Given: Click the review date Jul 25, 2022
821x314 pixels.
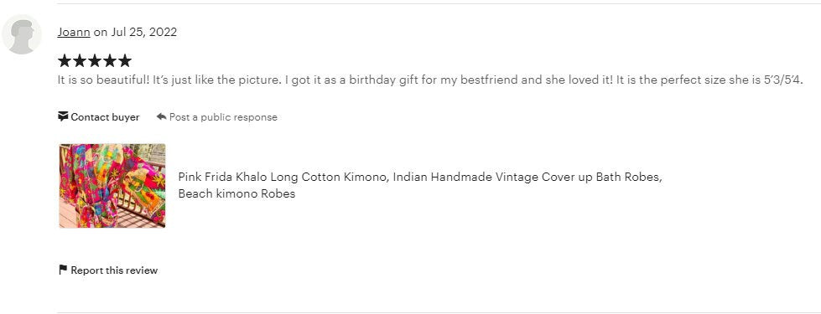Looking at the screenshot, I should point(144,32).
